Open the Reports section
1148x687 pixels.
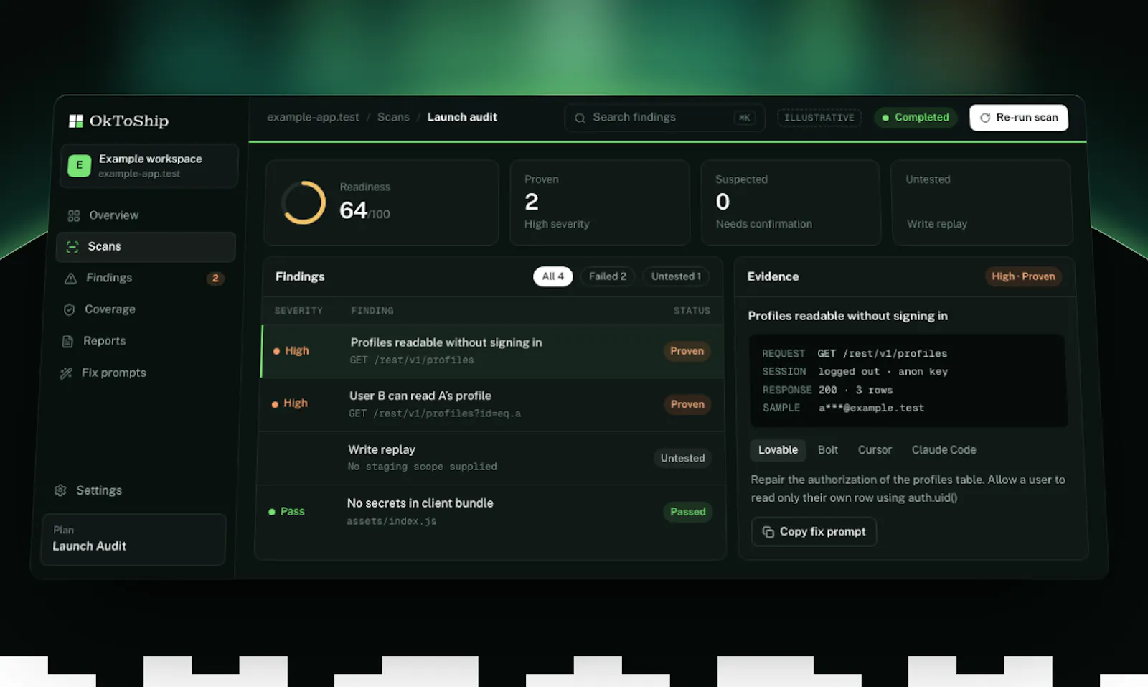[x=141, y=341]
